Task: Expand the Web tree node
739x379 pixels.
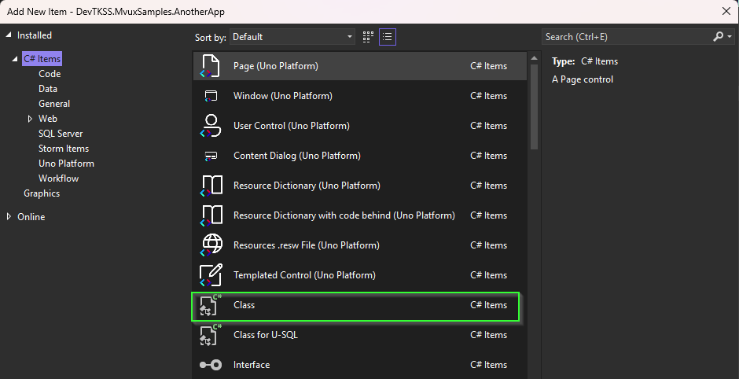Action: 30,119
